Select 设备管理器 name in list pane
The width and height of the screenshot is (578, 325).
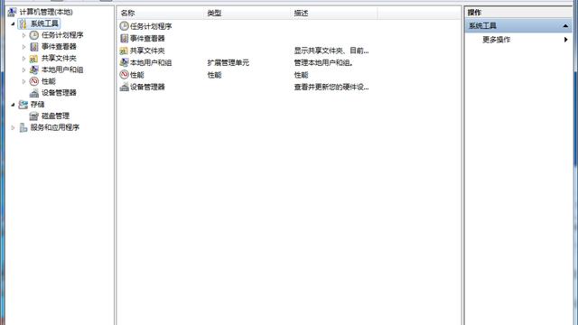click(x=147, y=87)
